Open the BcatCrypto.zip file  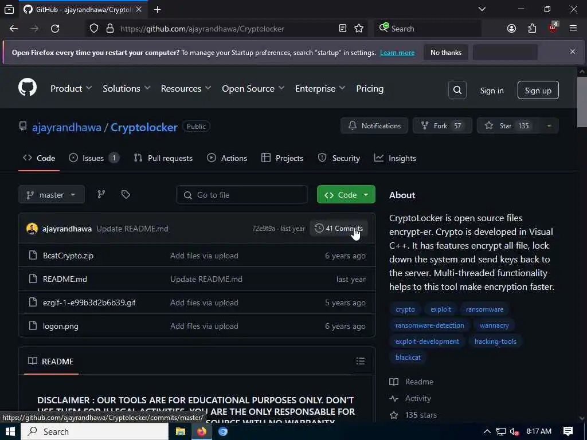[x=68, y=256]
